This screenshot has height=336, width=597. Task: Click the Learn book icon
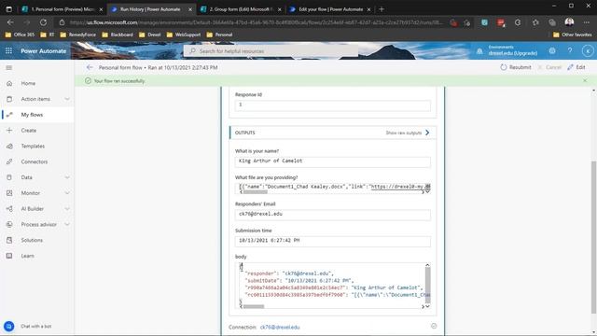pos(9,256)
